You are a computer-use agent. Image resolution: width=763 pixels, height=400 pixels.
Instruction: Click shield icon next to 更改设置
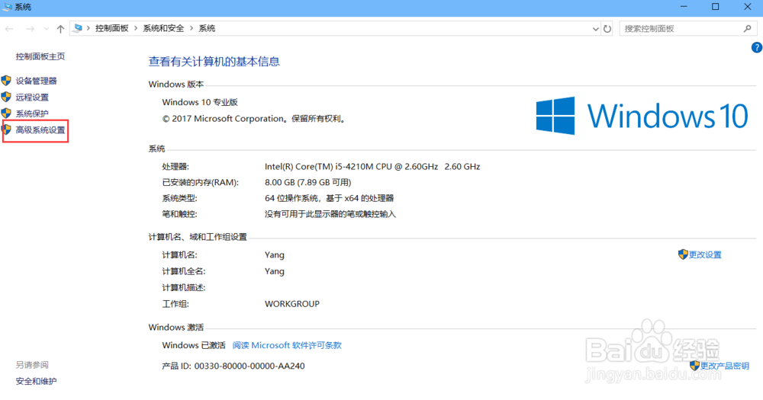point(683,254)
